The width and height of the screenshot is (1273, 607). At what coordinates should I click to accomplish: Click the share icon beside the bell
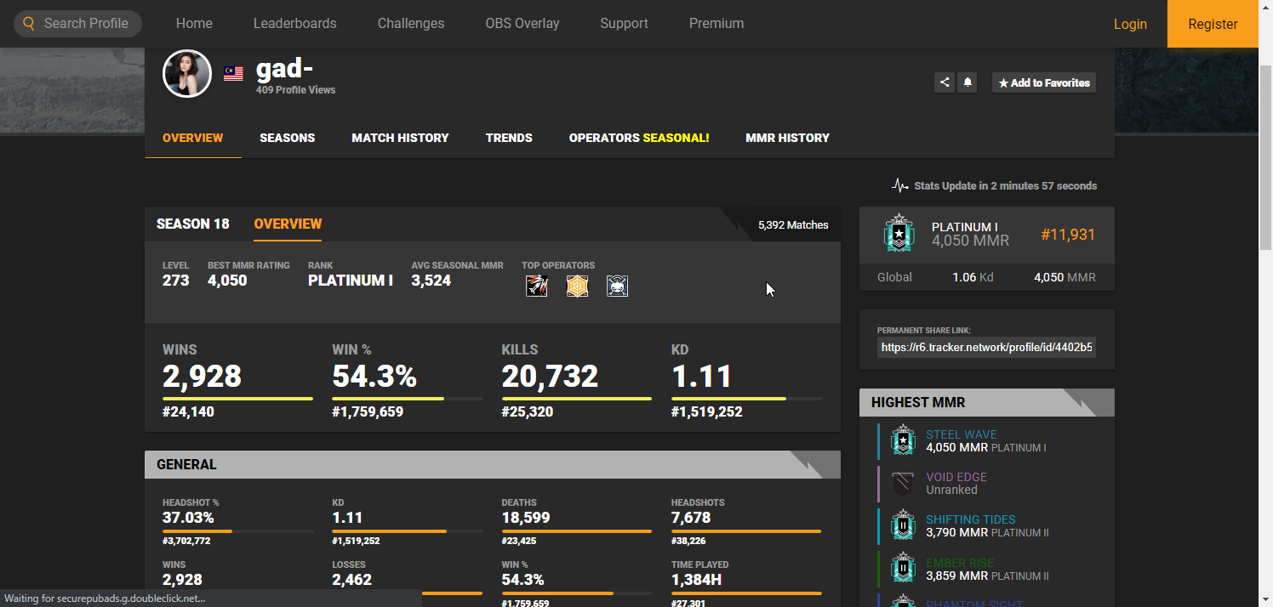coord(944,82)
